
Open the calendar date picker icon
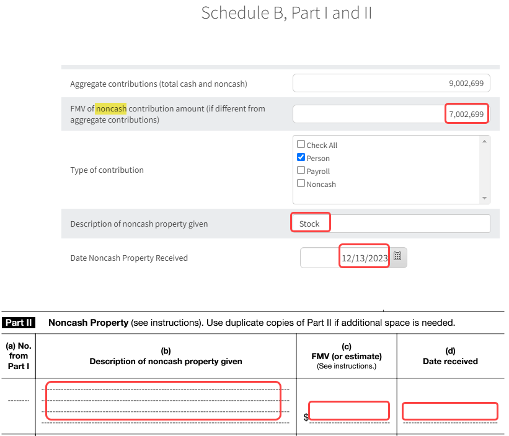pyautogui.click(x=398, y=256)
